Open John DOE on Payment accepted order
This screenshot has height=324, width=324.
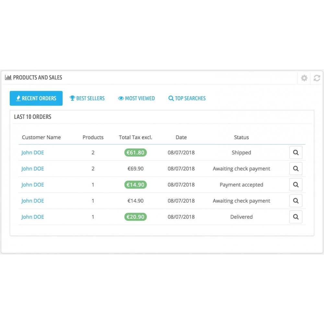pyautogui.click(x=33, y=185)
